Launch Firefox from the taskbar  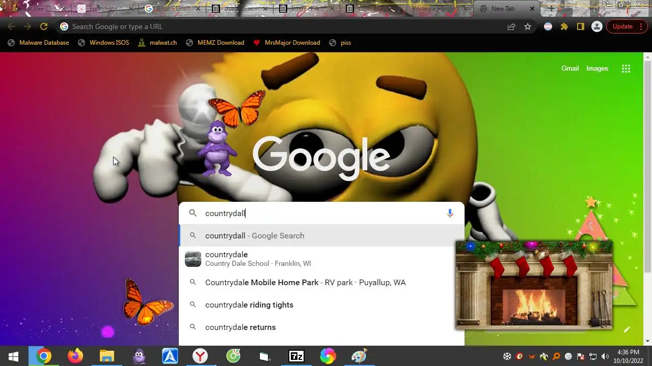pos(75,356)
